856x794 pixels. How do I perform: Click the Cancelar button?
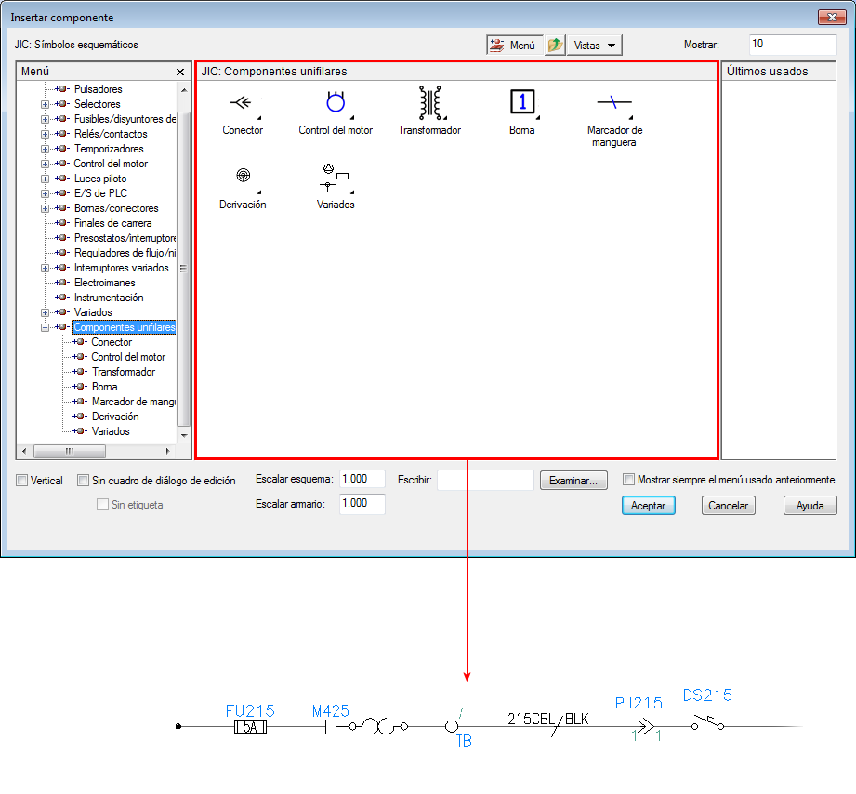tap(729, 506)
